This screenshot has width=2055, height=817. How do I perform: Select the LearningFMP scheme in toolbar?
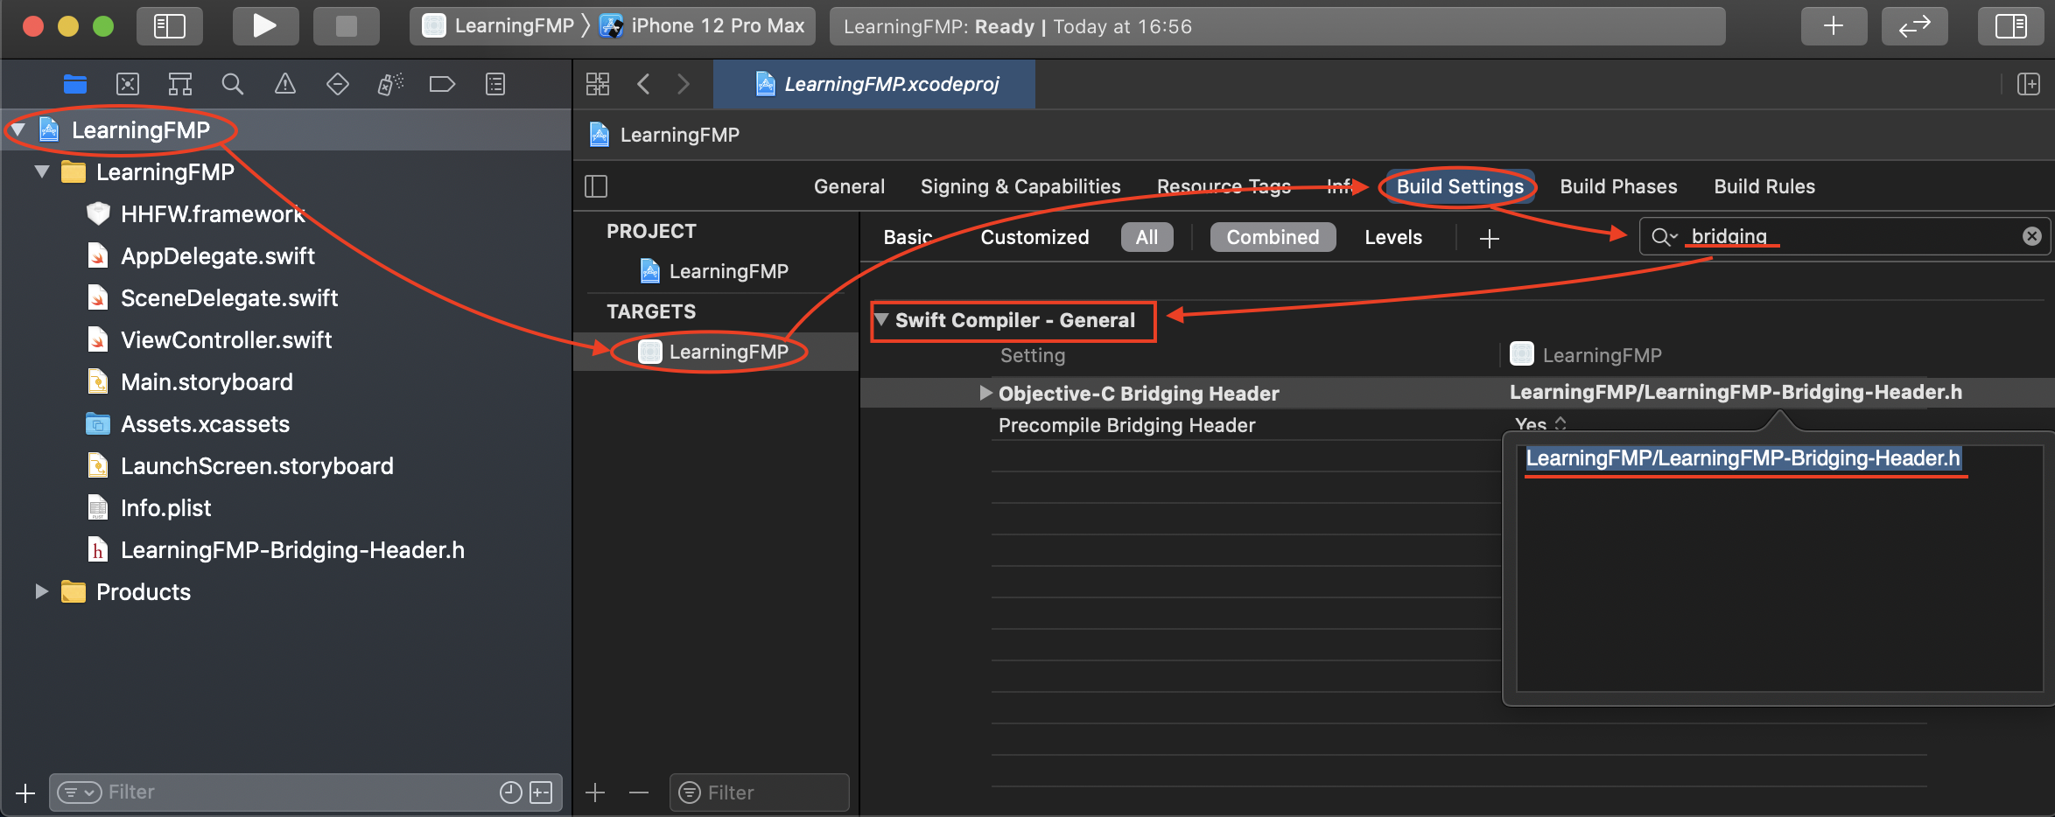[x=498, y=26]
